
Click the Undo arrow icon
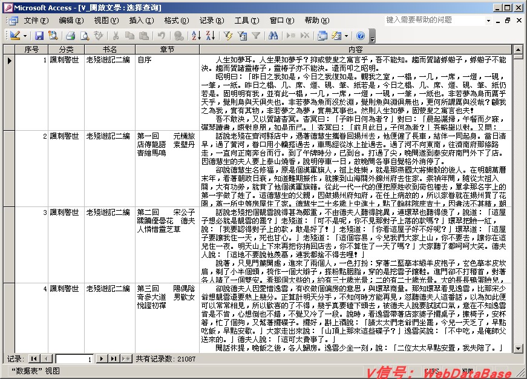coord(162,35)
